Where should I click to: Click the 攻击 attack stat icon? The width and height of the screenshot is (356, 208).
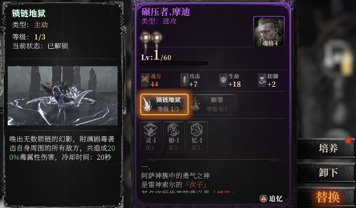click(x=184, y=80)
